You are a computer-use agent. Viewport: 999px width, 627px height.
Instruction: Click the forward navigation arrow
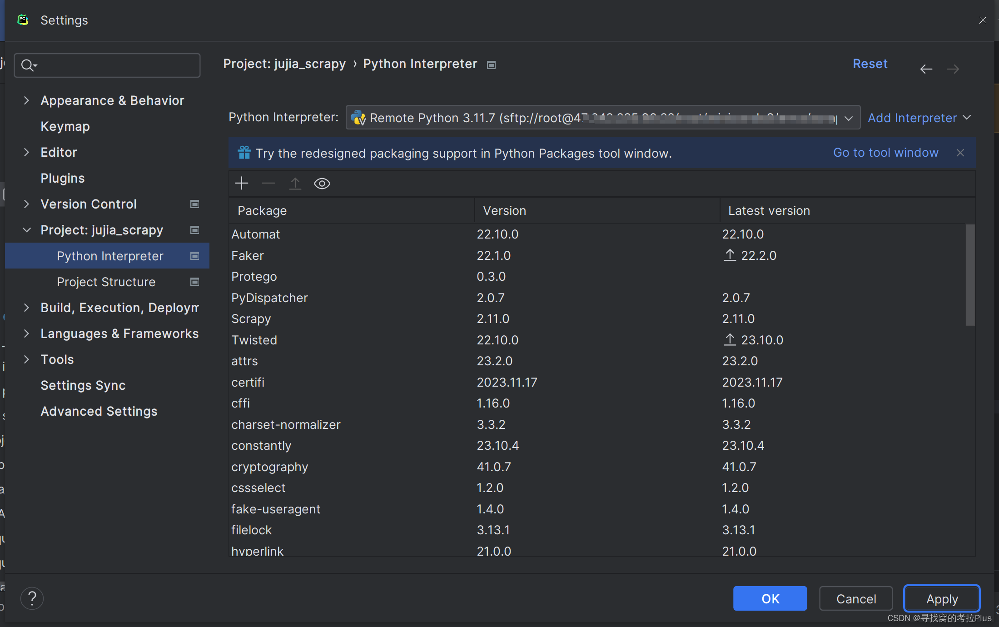click(953, 69)
